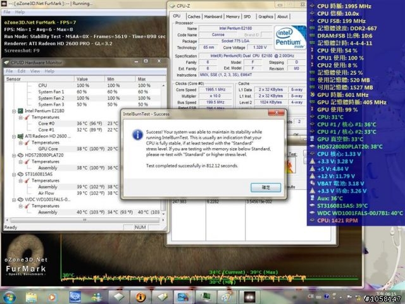Open File menu in FurMark window

coord(7,12)
